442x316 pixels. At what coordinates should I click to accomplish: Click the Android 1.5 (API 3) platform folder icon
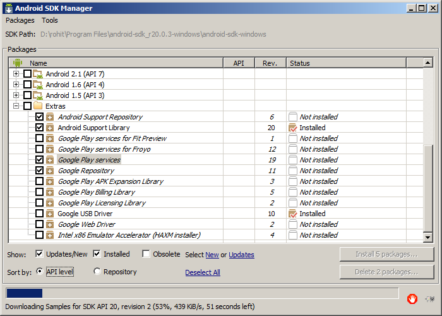(38, 95)
